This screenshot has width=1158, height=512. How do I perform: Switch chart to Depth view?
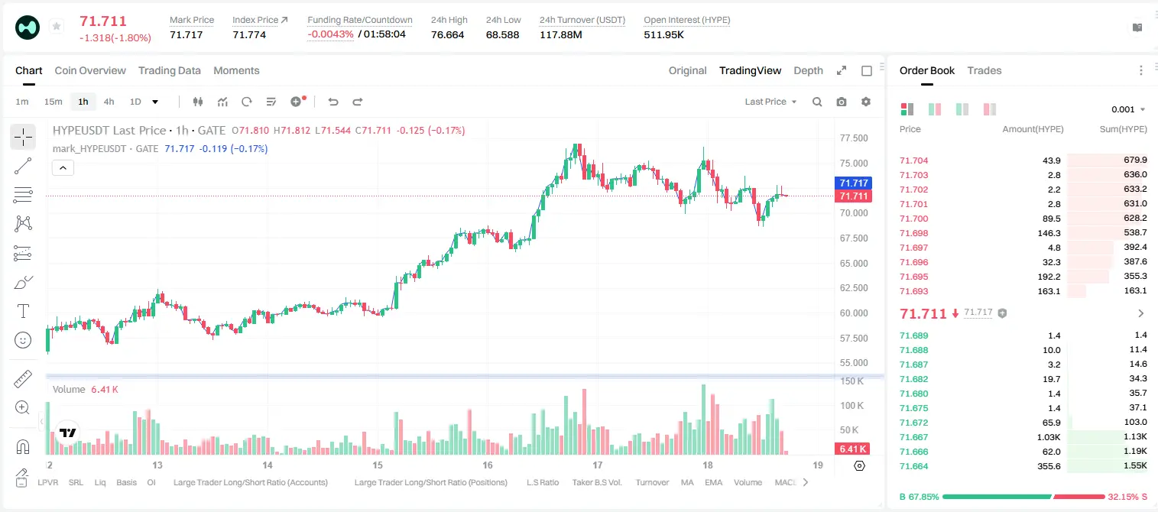[x=808, y=70]
